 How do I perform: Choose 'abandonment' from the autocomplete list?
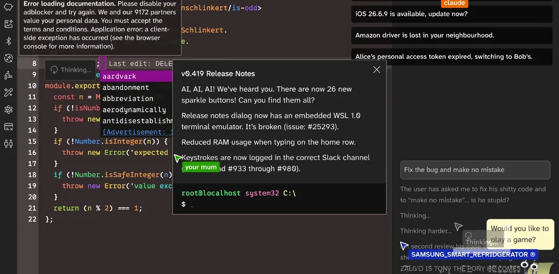[x=136, y=87]
